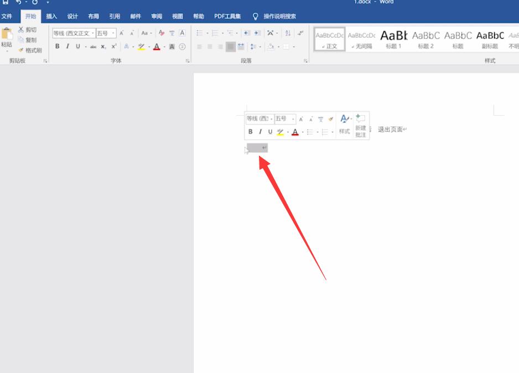Toggle Underline in the ribbon
519x373 pixels.
click(x=78, y=46)
